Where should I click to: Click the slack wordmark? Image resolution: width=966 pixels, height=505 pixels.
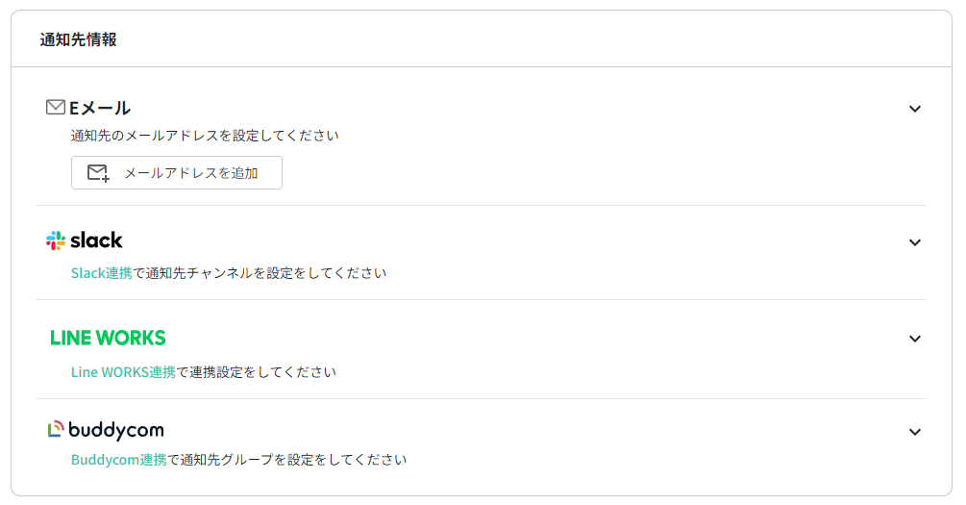pos(96,240)
